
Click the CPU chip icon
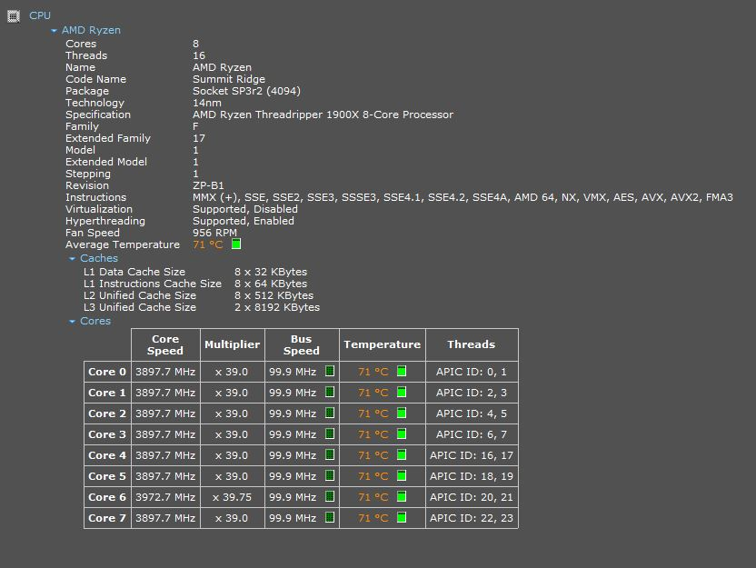[14, 16]
